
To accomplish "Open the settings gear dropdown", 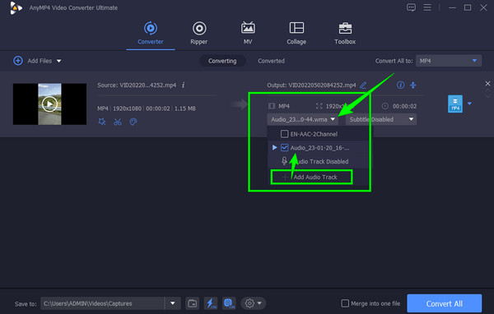I will tap(254, 303).
